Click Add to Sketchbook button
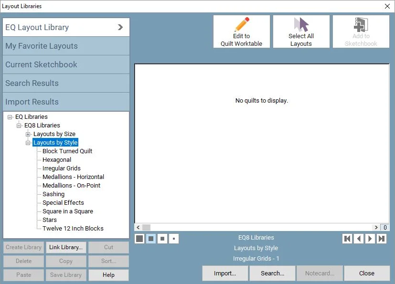 pyautogui.click(x=361, y=32)
